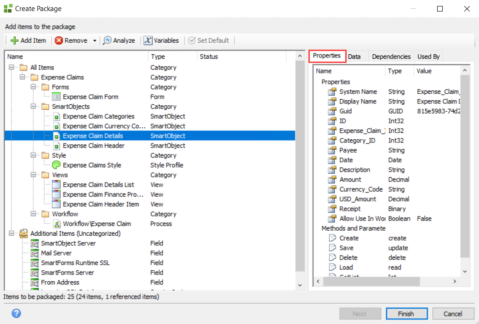This screenshot has height=324, width=479.
Task: Click the Finish button
Action: coord(406,314)
